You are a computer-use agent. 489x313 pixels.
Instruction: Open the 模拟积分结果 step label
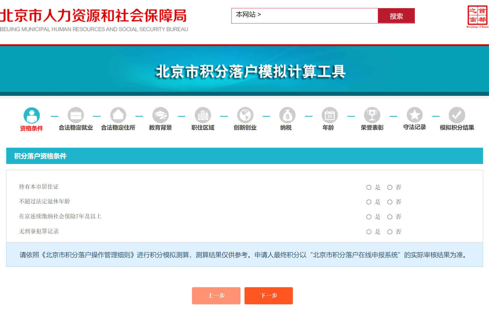(x=457, y=128)
